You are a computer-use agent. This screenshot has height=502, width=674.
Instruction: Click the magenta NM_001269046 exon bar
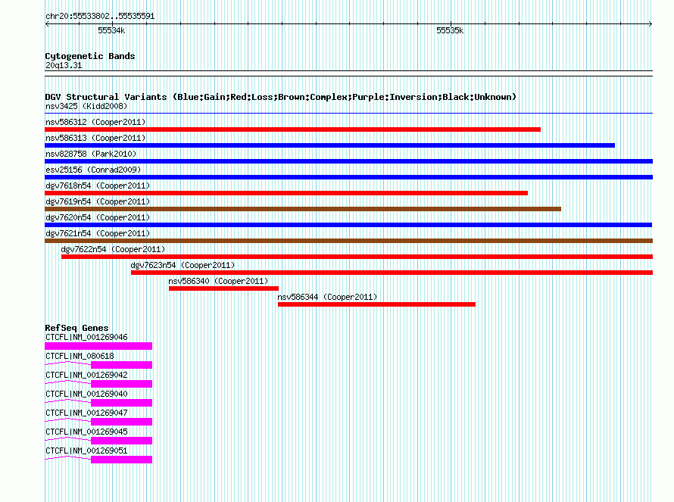click(98, 346)
